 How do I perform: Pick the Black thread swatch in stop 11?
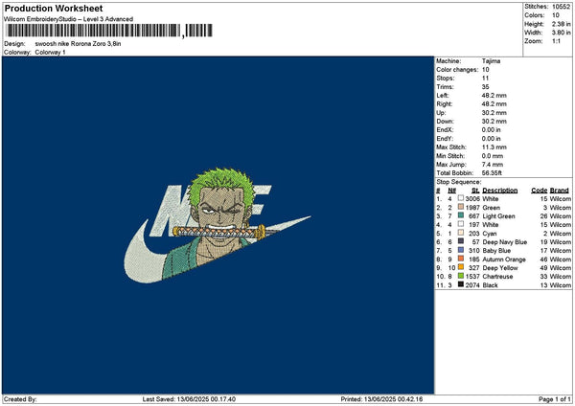(461, 284)
